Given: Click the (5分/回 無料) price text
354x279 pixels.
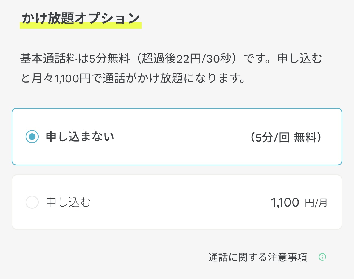Looking at the screenshot, I should tap(286, 137).
